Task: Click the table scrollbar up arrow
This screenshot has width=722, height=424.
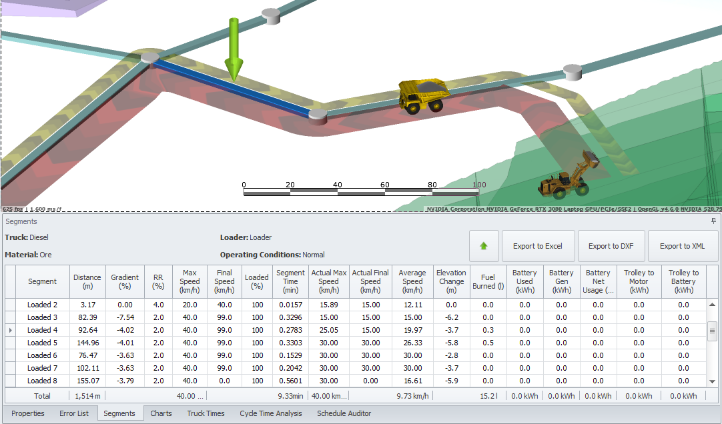Action: [x=713, y=305]
